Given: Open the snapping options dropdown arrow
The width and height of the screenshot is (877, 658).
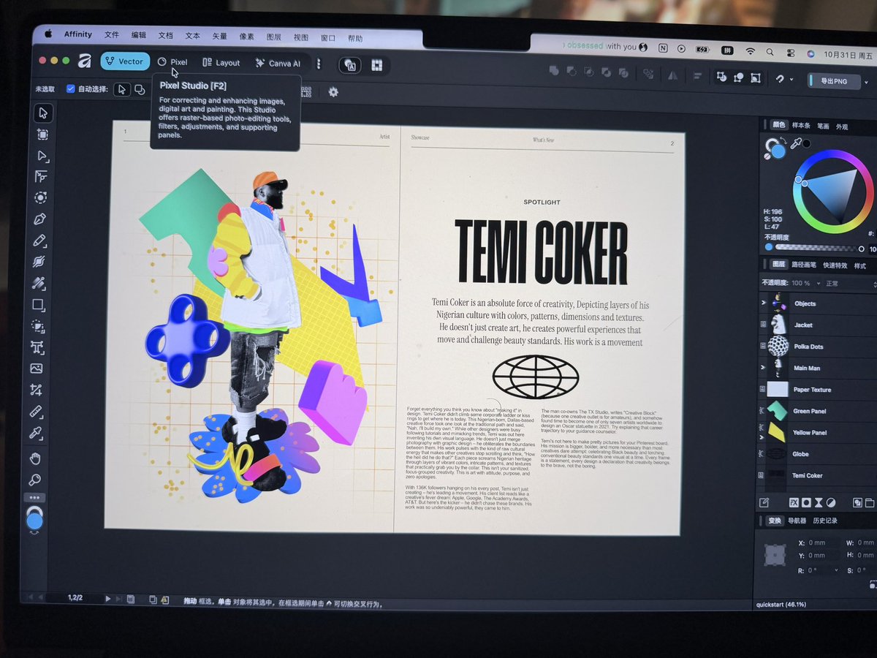Looking at the screenshot, I should [792, 80].
